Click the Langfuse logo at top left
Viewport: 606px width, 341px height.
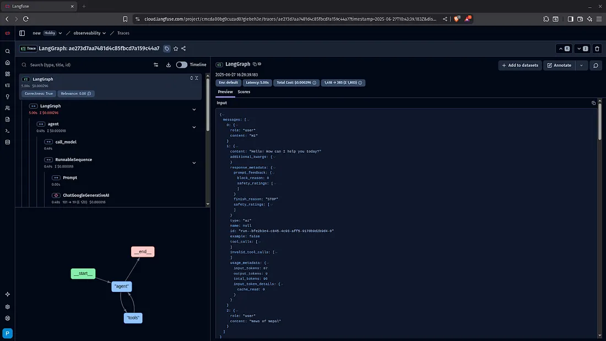coord(7,33)
